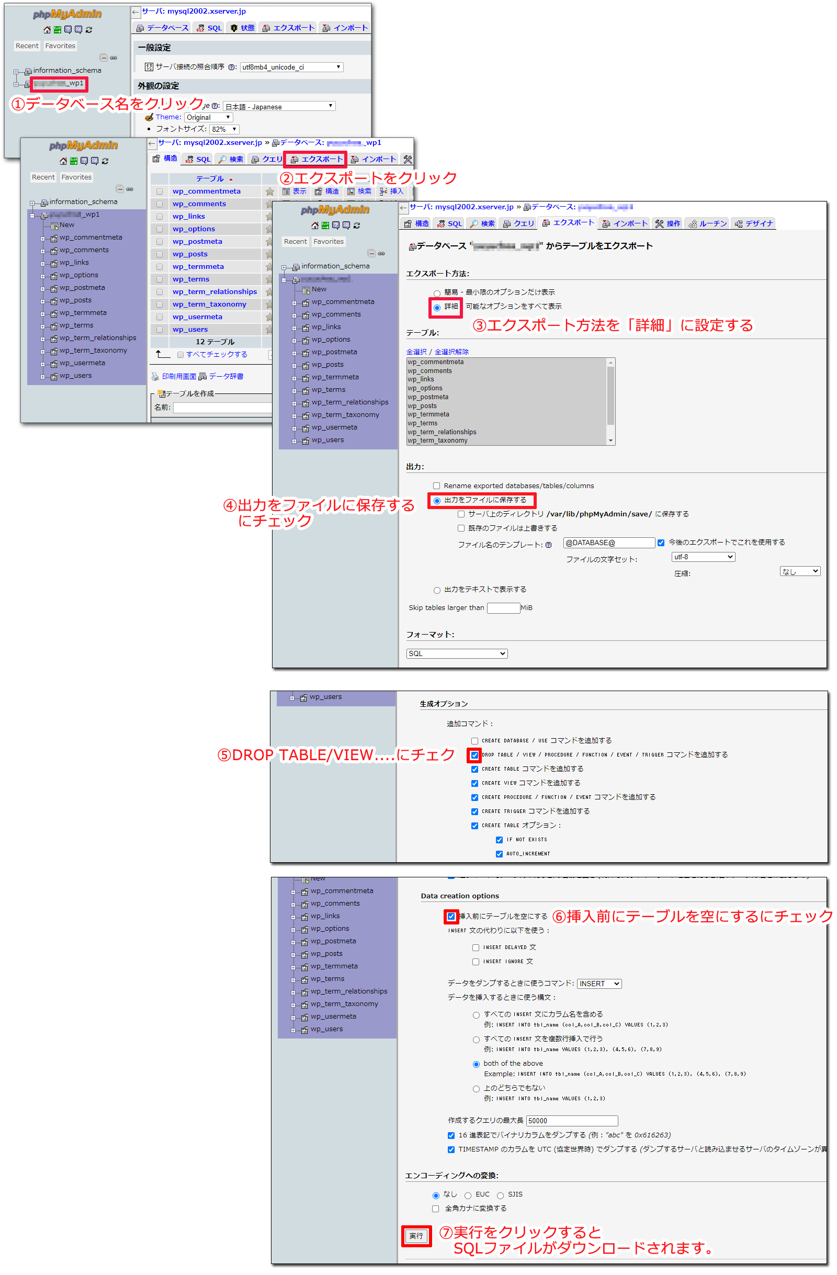Open the 日本語 - Japanese language dropdown
Viewport: 837px width, 1275px height.
coord(279,107)
